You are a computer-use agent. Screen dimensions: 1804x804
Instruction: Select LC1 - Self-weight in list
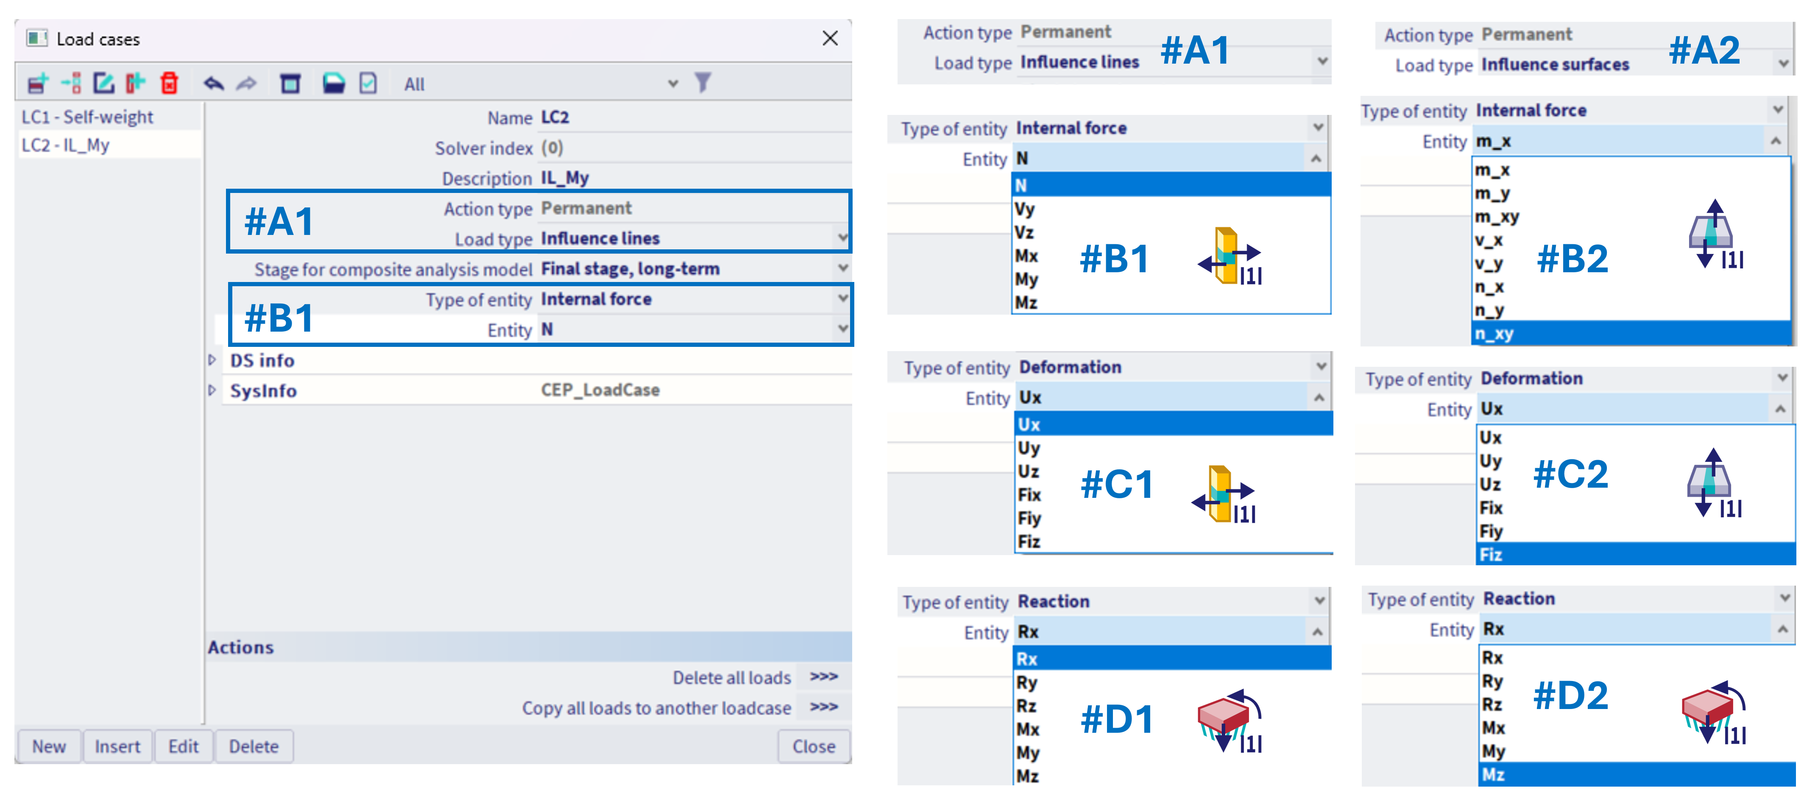(x=87, y=117)
